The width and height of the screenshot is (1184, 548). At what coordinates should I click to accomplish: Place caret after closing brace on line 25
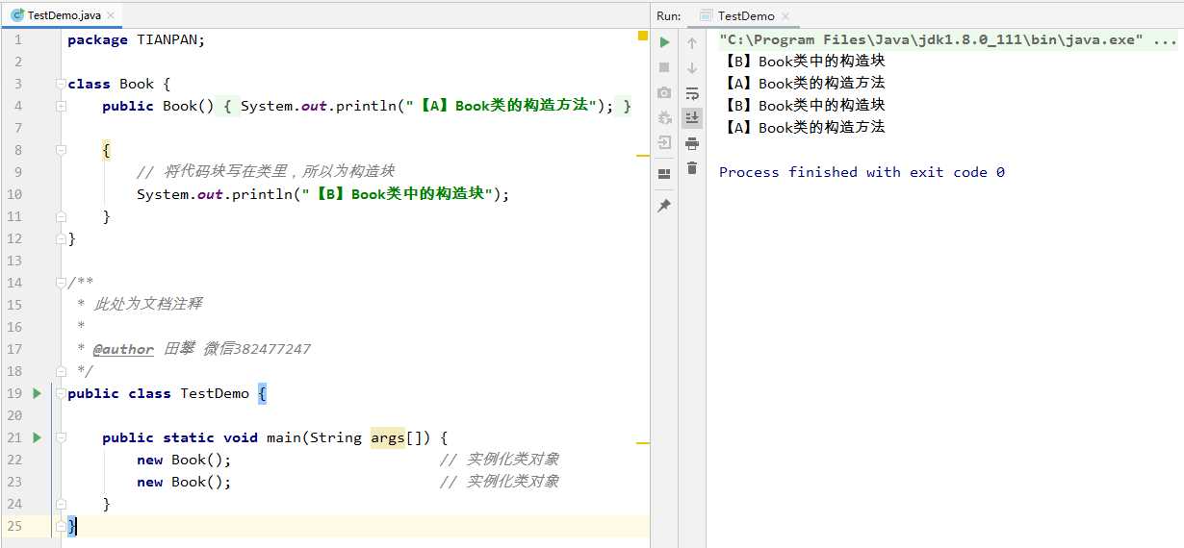click(x=78, y=526)
